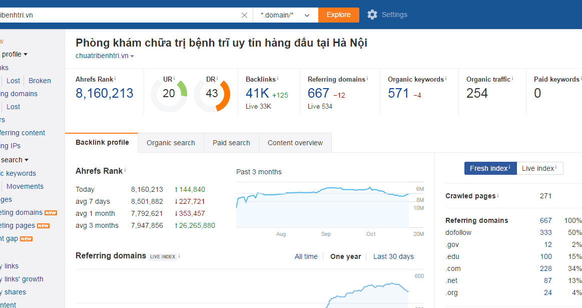Open the 333 dofollow domains count
Screen dimensions: 582x308
coord(545,232)
